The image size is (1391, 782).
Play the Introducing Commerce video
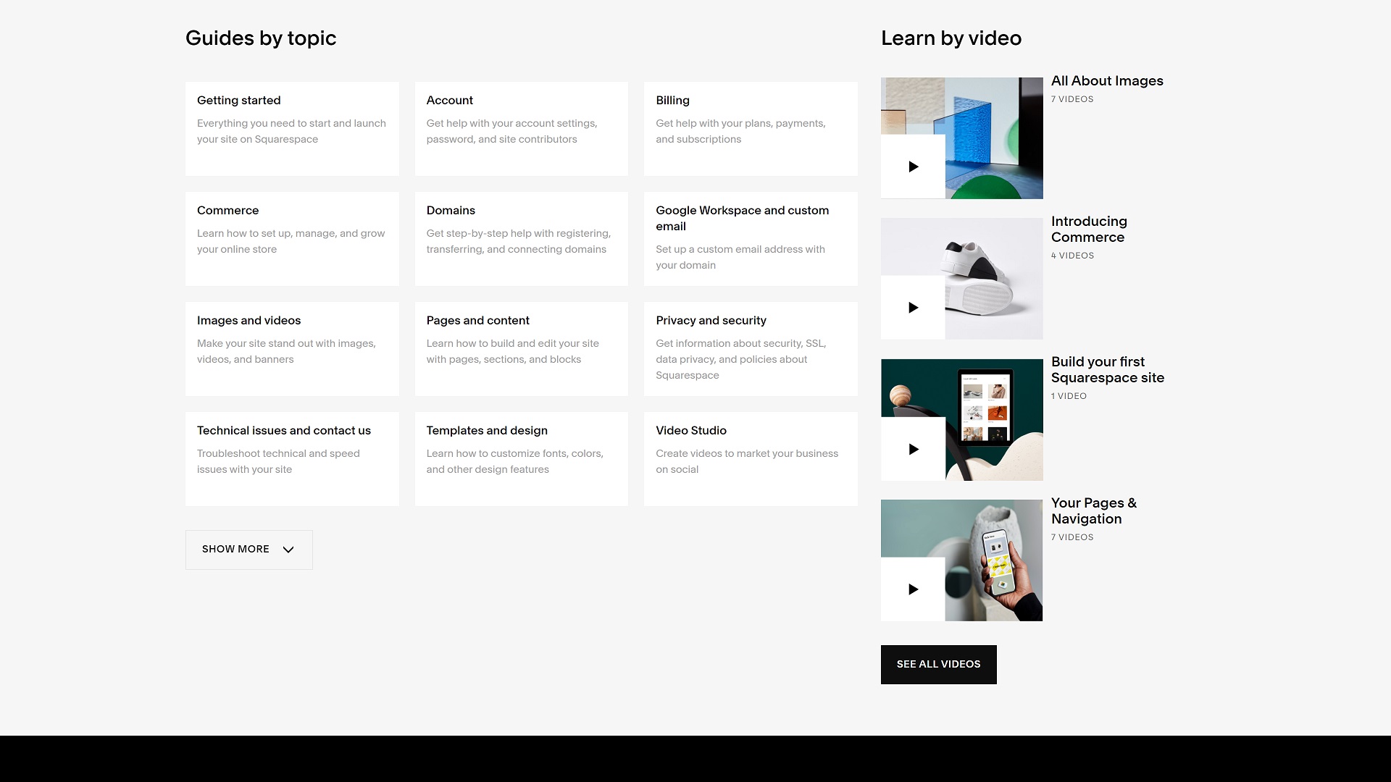pos(913,308)
